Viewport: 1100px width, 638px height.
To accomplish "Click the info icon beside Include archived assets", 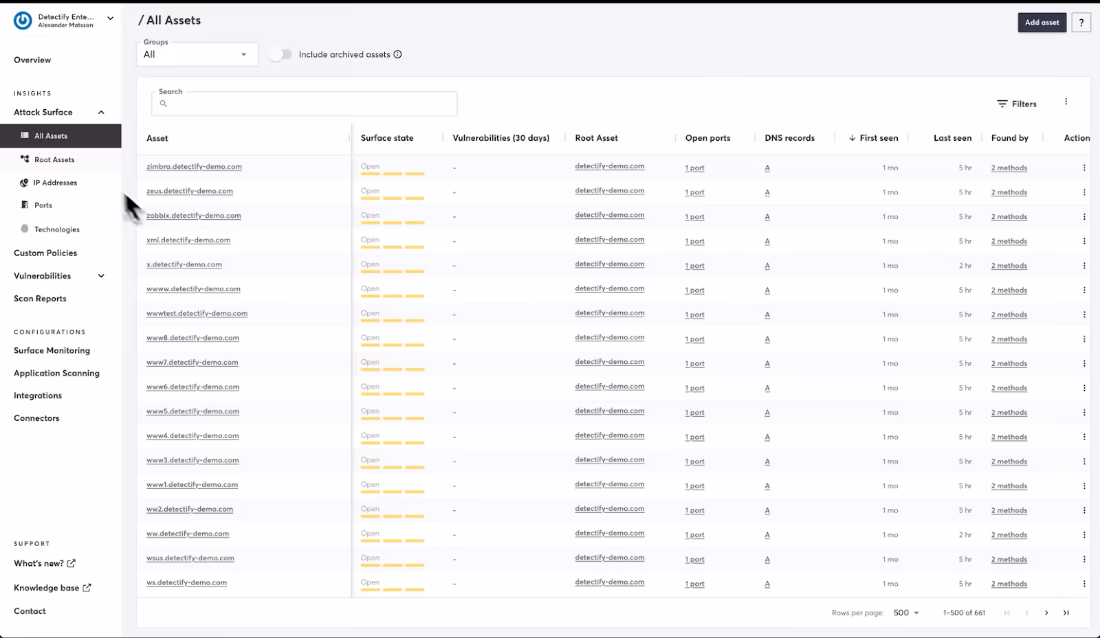I will point(397,54).
